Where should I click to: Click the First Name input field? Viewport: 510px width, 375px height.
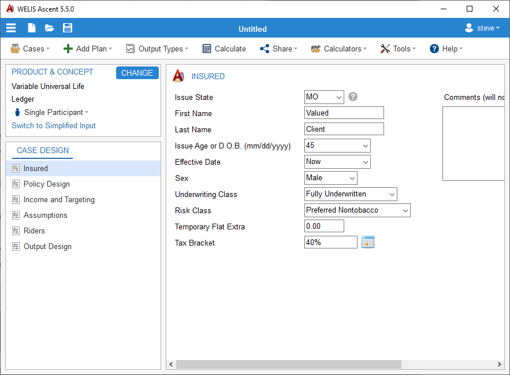344,113
